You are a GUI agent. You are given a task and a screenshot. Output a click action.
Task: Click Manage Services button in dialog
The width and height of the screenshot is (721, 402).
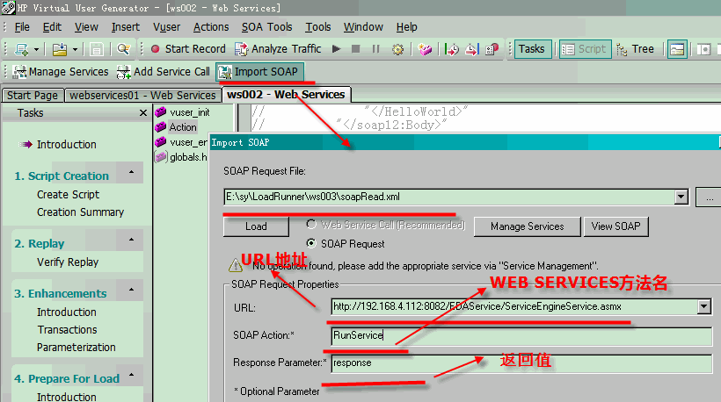[x=527, y=226]
